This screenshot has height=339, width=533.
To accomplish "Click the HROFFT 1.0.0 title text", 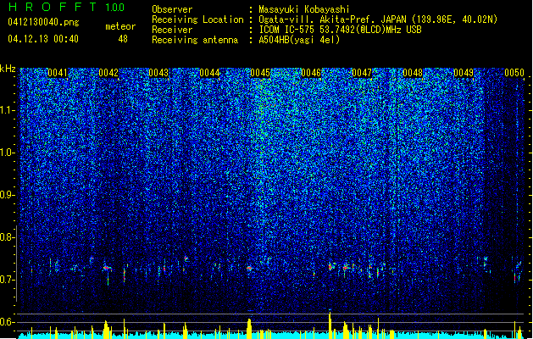I will point(66,7).
